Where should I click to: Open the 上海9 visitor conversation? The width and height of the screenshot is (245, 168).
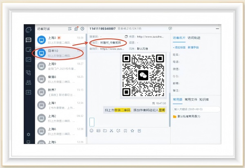click(57, 66)
